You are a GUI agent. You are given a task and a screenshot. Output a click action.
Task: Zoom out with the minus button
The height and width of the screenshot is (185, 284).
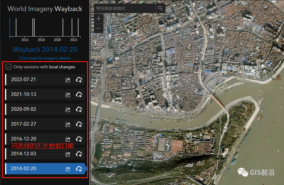tap(99, 28)
